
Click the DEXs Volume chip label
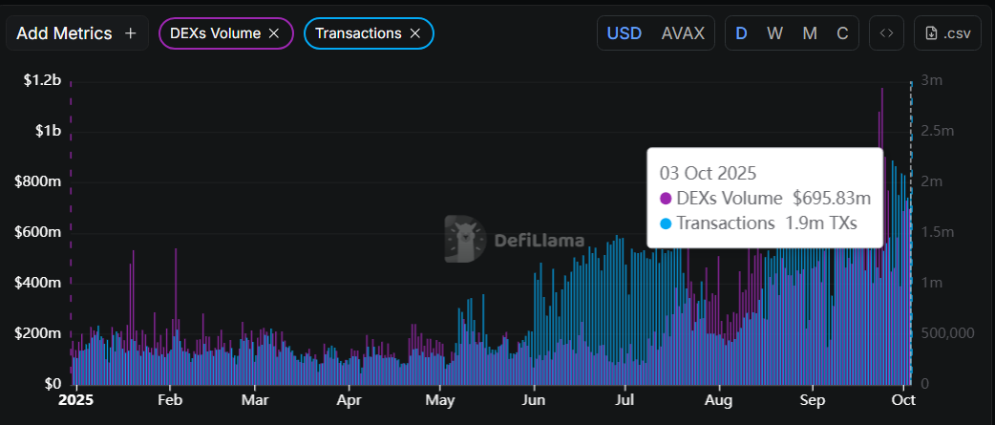coord(215,33)
